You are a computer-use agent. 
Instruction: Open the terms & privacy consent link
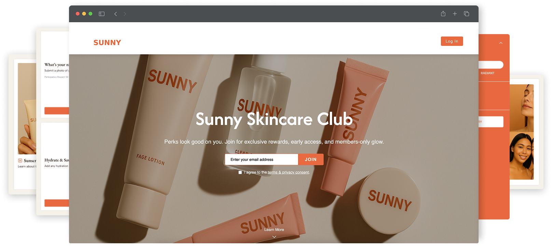[x=288, y=172]
